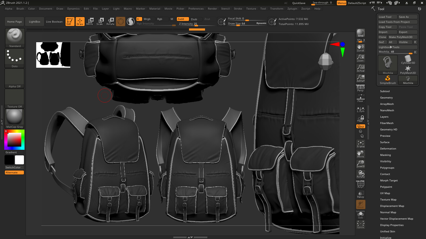Click the LightBox button
The height and width of the screenshot is (239, 426).
pyautogui.click(x=34, y=22)
